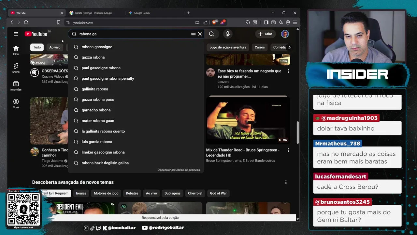Select the Dublagens topic chip
The height and width of the screenshot is (235, 417).
pyautogui.click(x=172, y=193)
